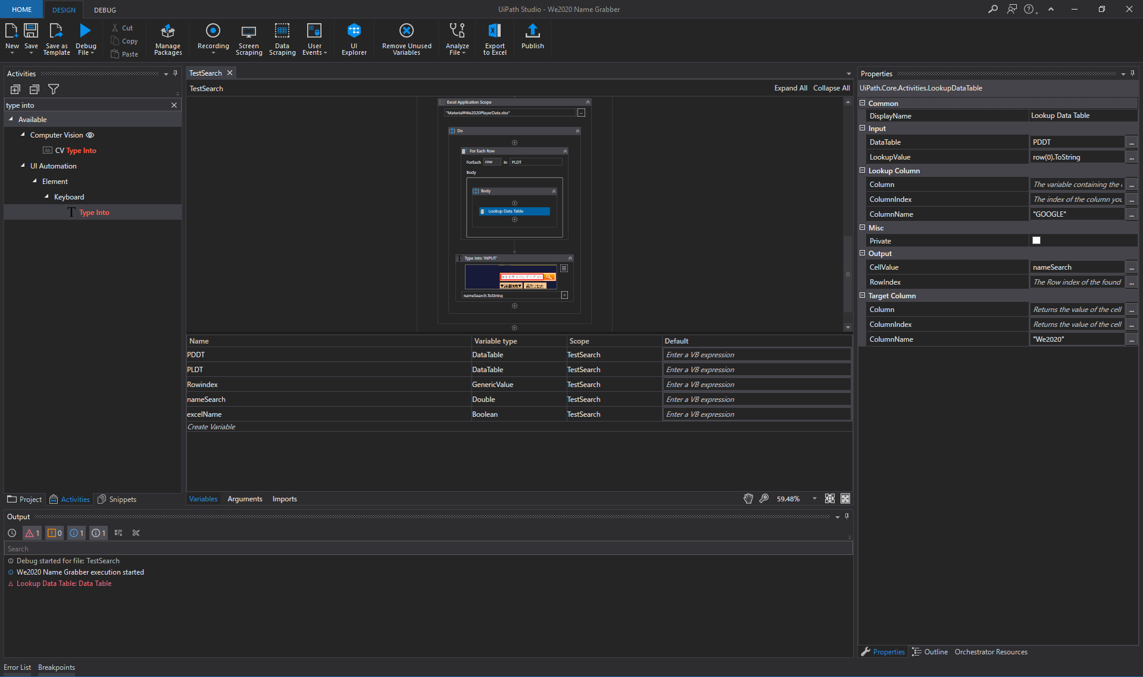Open the zoom percentage dropdown
This screenshot has width=1143, height=677.
814,499
